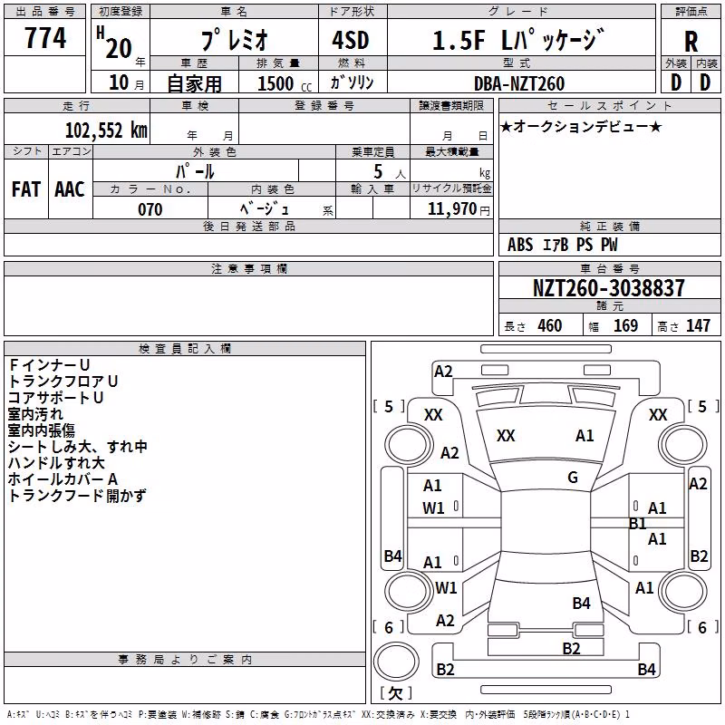Select the fuel type ガソリン
The image size is (725, 725).
(x=352, y=82)
